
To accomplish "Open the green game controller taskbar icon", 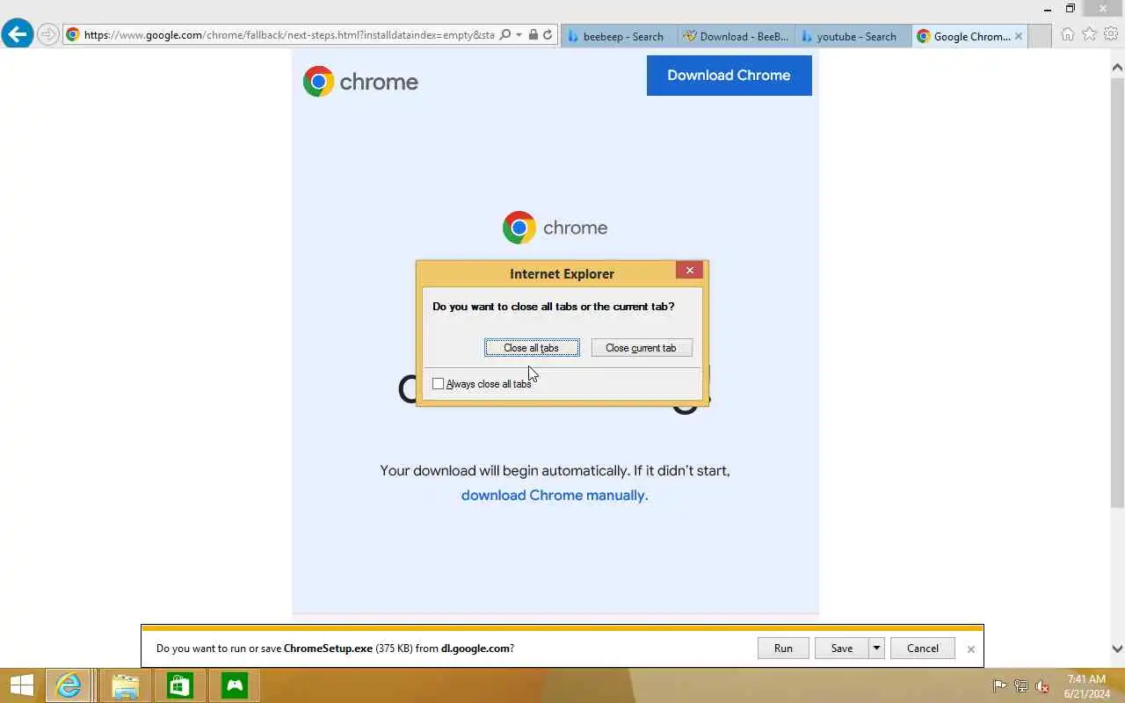I will point(235,685).
